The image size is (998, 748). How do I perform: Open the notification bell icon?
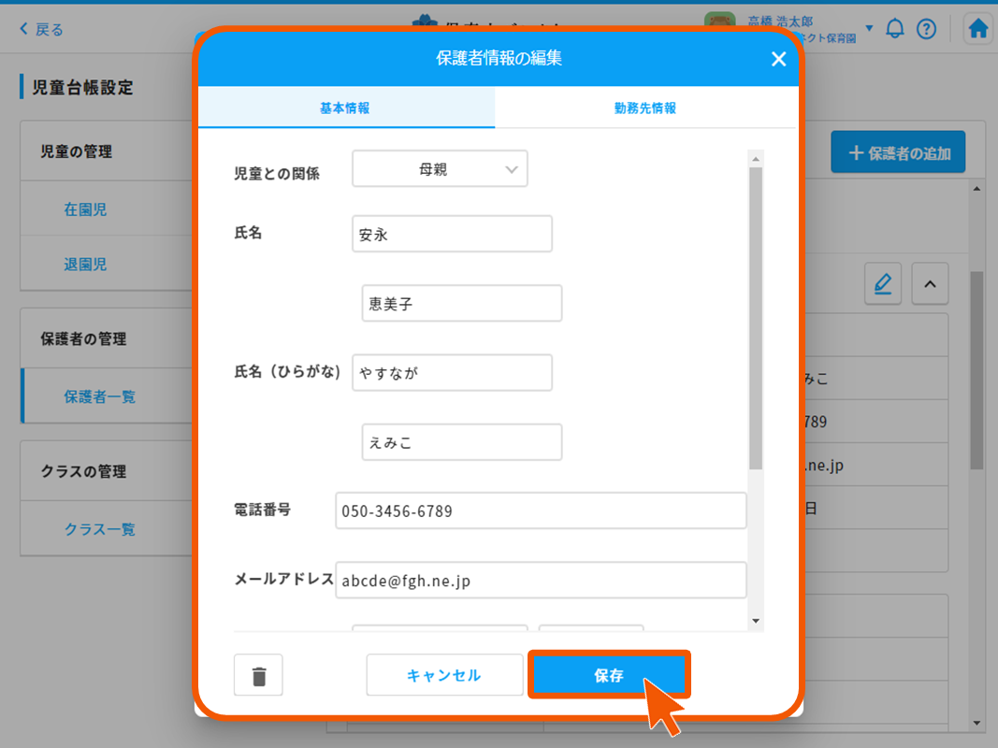pyautogui.click(x=895, y=29)
